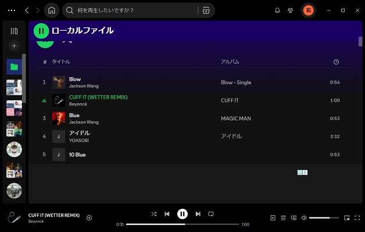Screen dimensions: 365x232
Task: Click the Beyoncé artist link in bottom bar
Action: (36, 222)
